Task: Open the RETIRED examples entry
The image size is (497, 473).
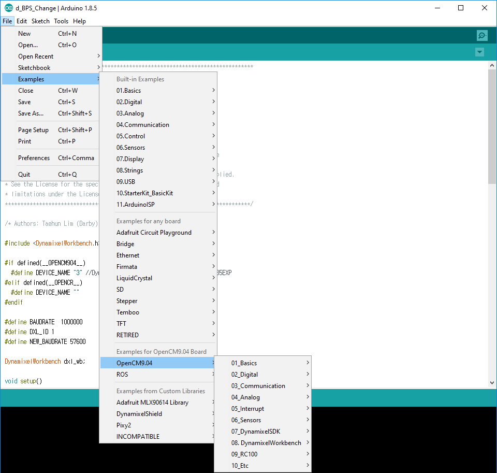Action: coord(158,335)
